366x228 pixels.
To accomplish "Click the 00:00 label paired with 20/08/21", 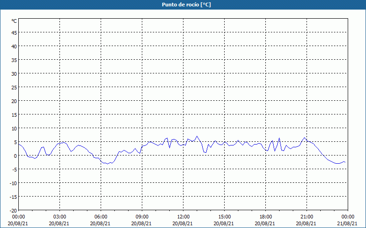I will tap(18, 217).
